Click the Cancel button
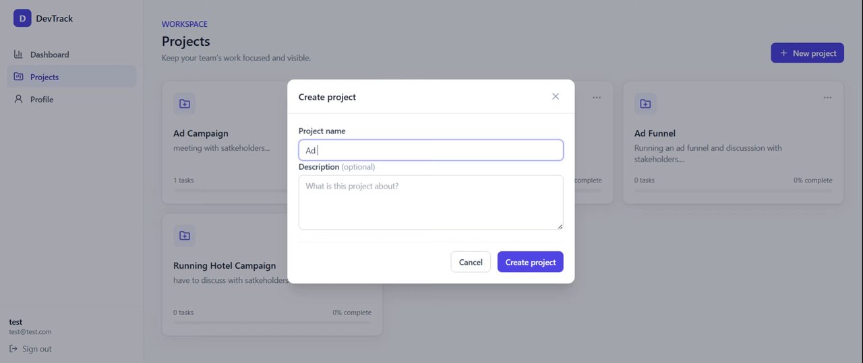Viewport: 863px width, 363px height. [471, 262]
